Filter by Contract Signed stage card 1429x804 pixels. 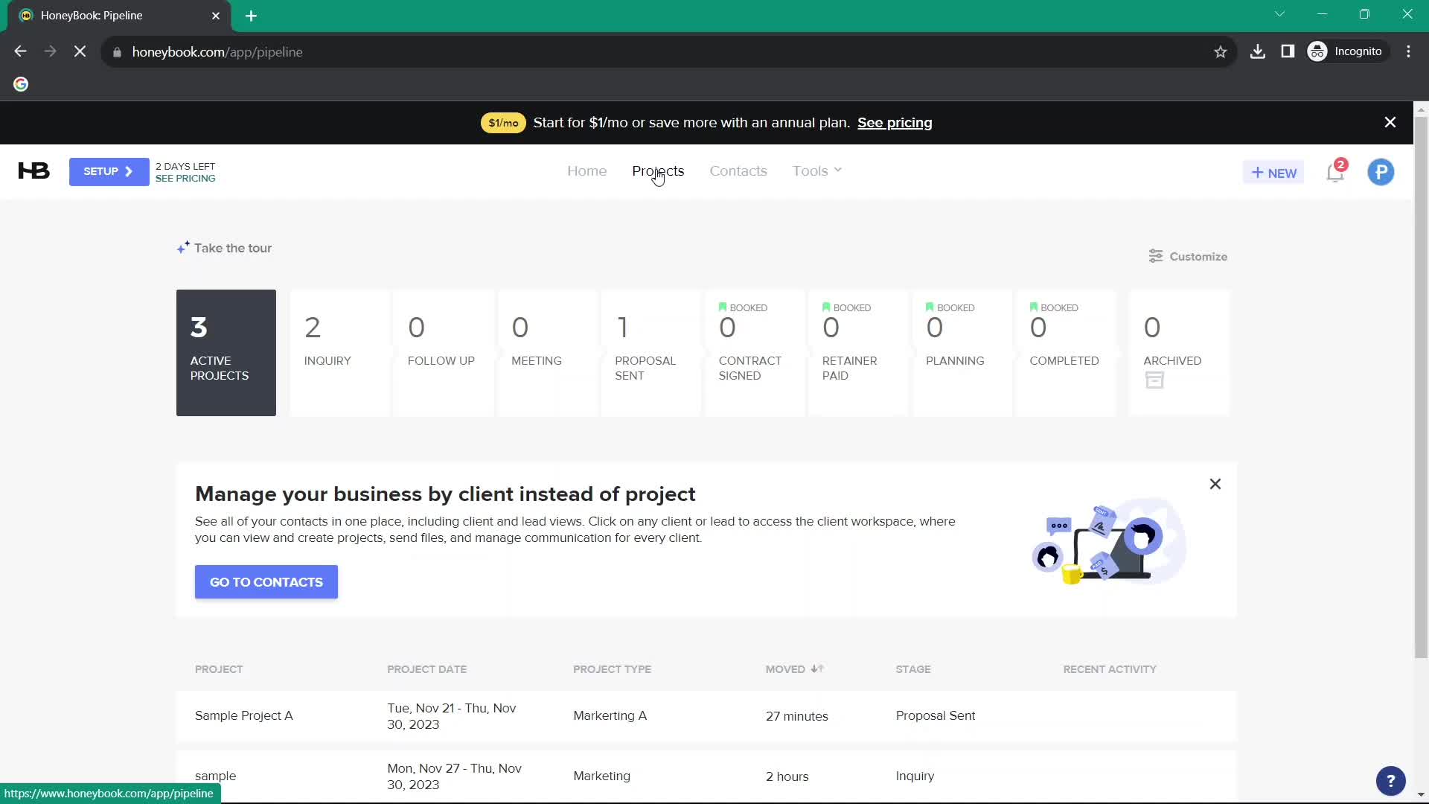point(755,353)
